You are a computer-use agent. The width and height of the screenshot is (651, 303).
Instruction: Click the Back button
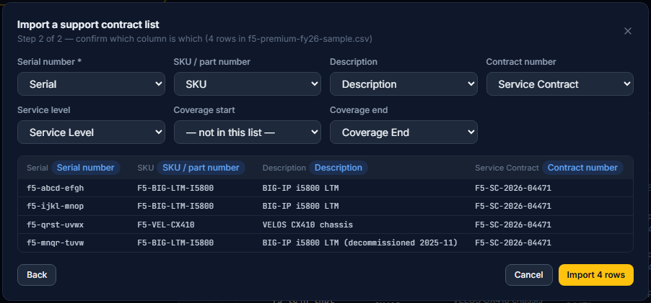point(37,275)
